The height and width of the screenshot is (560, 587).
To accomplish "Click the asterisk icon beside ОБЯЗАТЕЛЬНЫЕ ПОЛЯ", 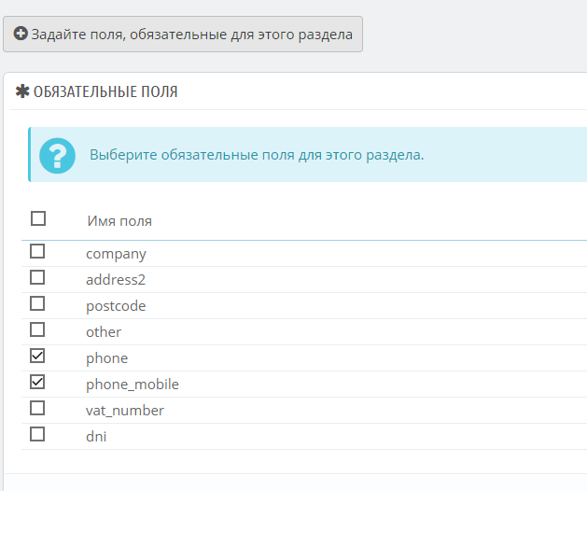I will tap(22, 91).
